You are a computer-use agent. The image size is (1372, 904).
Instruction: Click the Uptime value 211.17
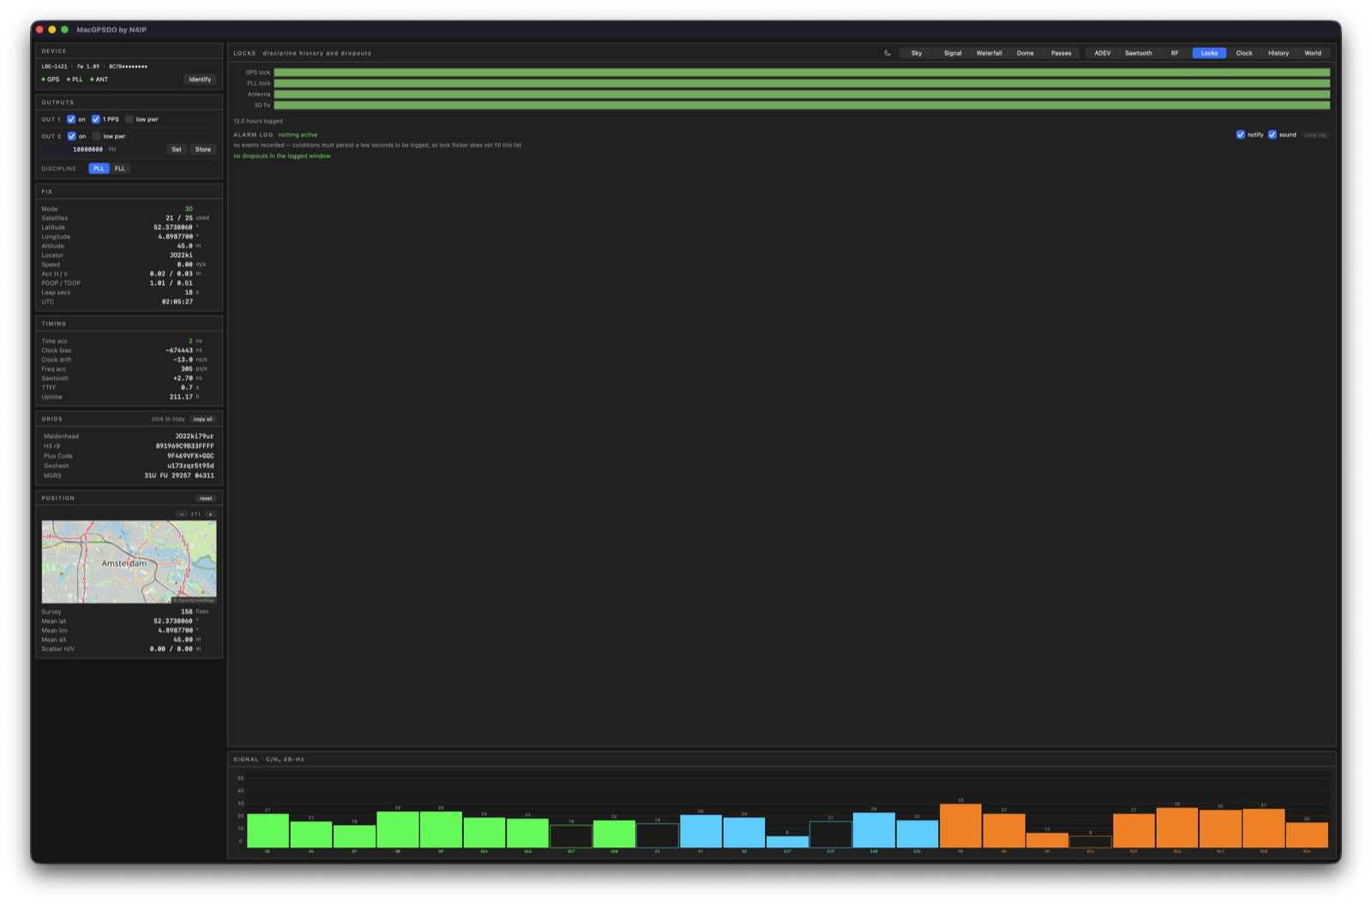(181, 397)
